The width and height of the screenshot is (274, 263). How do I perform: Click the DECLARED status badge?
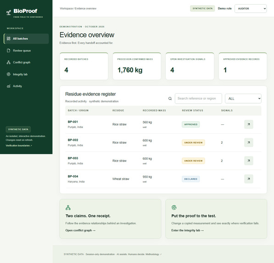190,179
